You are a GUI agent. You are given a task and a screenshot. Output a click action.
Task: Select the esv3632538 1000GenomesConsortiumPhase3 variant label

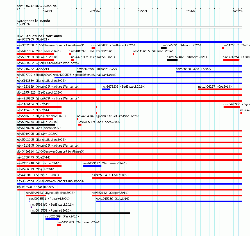point(51,45)
